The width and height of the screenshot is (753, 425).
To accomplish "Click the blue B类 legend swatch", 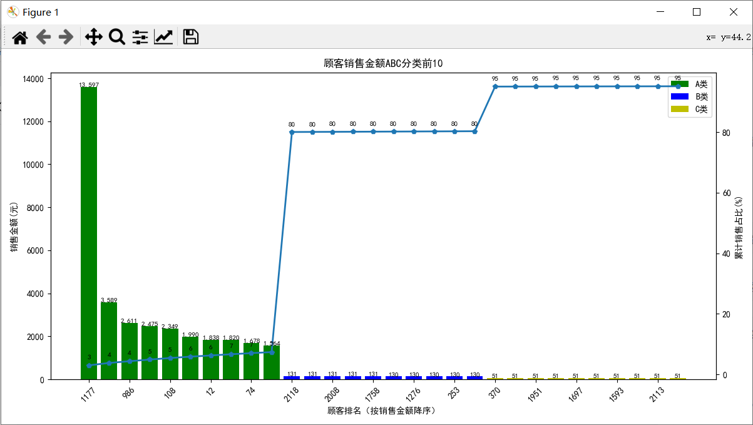I will tap(680, 96).
